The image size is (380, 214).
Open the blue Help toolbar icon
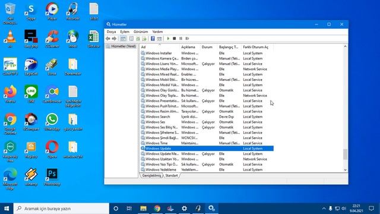[x=153, y=39]
